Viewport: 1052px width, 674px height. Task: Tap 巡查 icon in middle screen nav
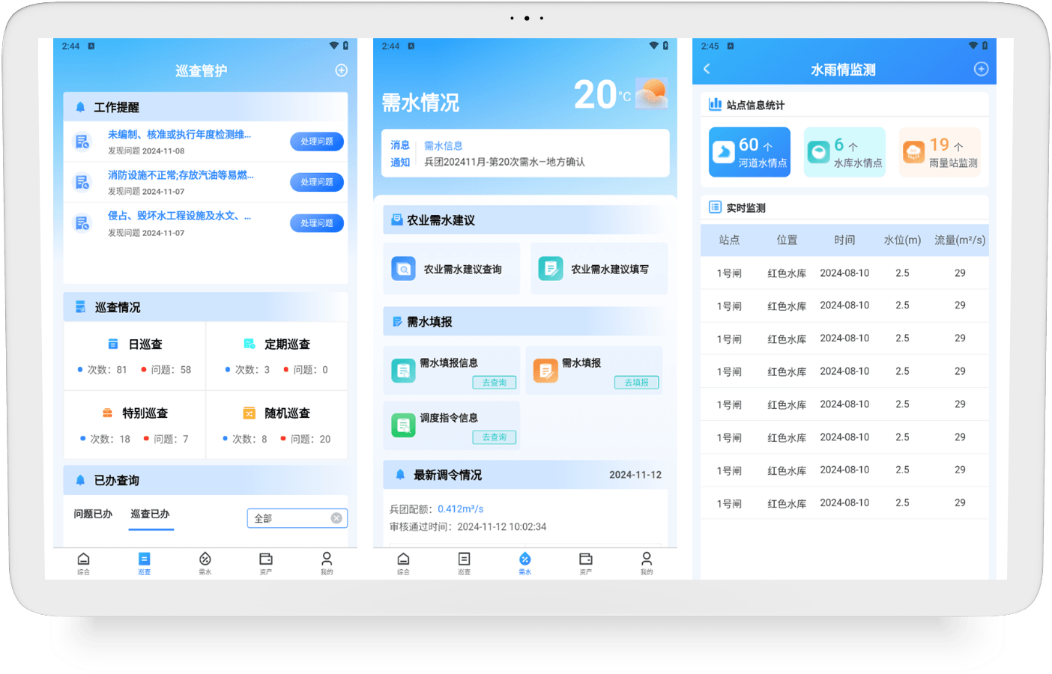464,559
